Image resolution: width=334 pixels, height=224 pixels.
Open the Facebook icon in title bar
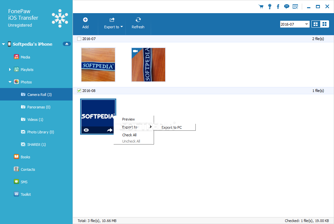tap(278, 6)
